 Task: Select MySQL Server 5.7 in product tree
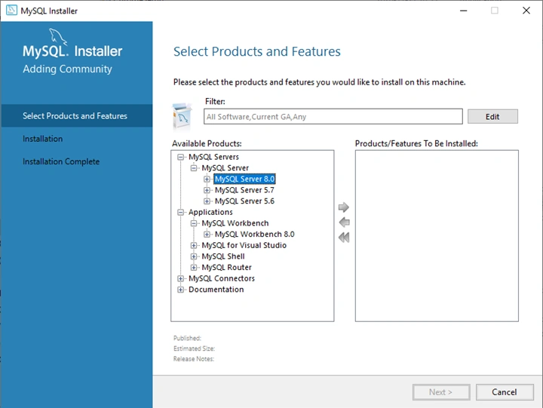[244, 190]
